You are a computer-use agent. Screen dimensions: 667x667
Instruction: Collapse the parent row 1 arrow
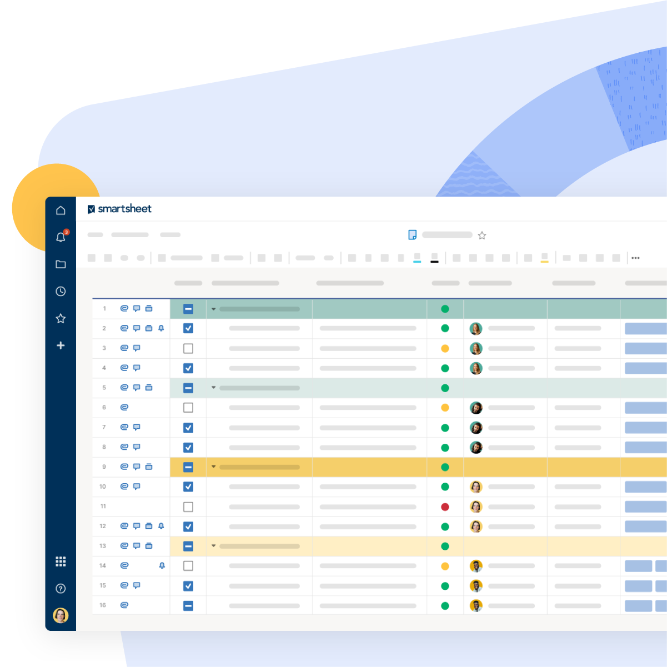(x=213, y=309)
